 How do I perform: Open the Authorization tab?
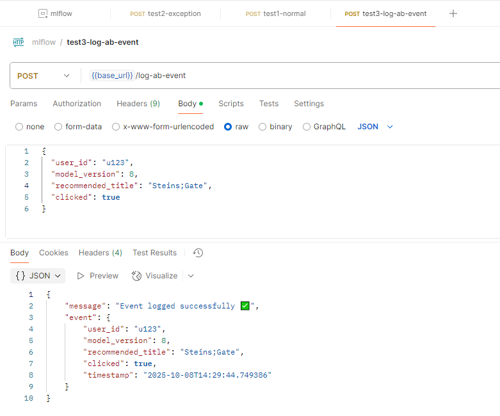coord(77,104)
